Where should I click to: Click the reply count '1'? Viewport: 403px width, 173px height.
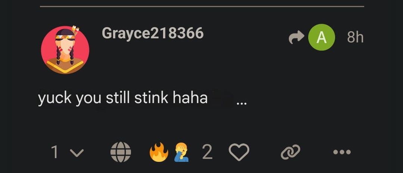click(x=55, y=152)
